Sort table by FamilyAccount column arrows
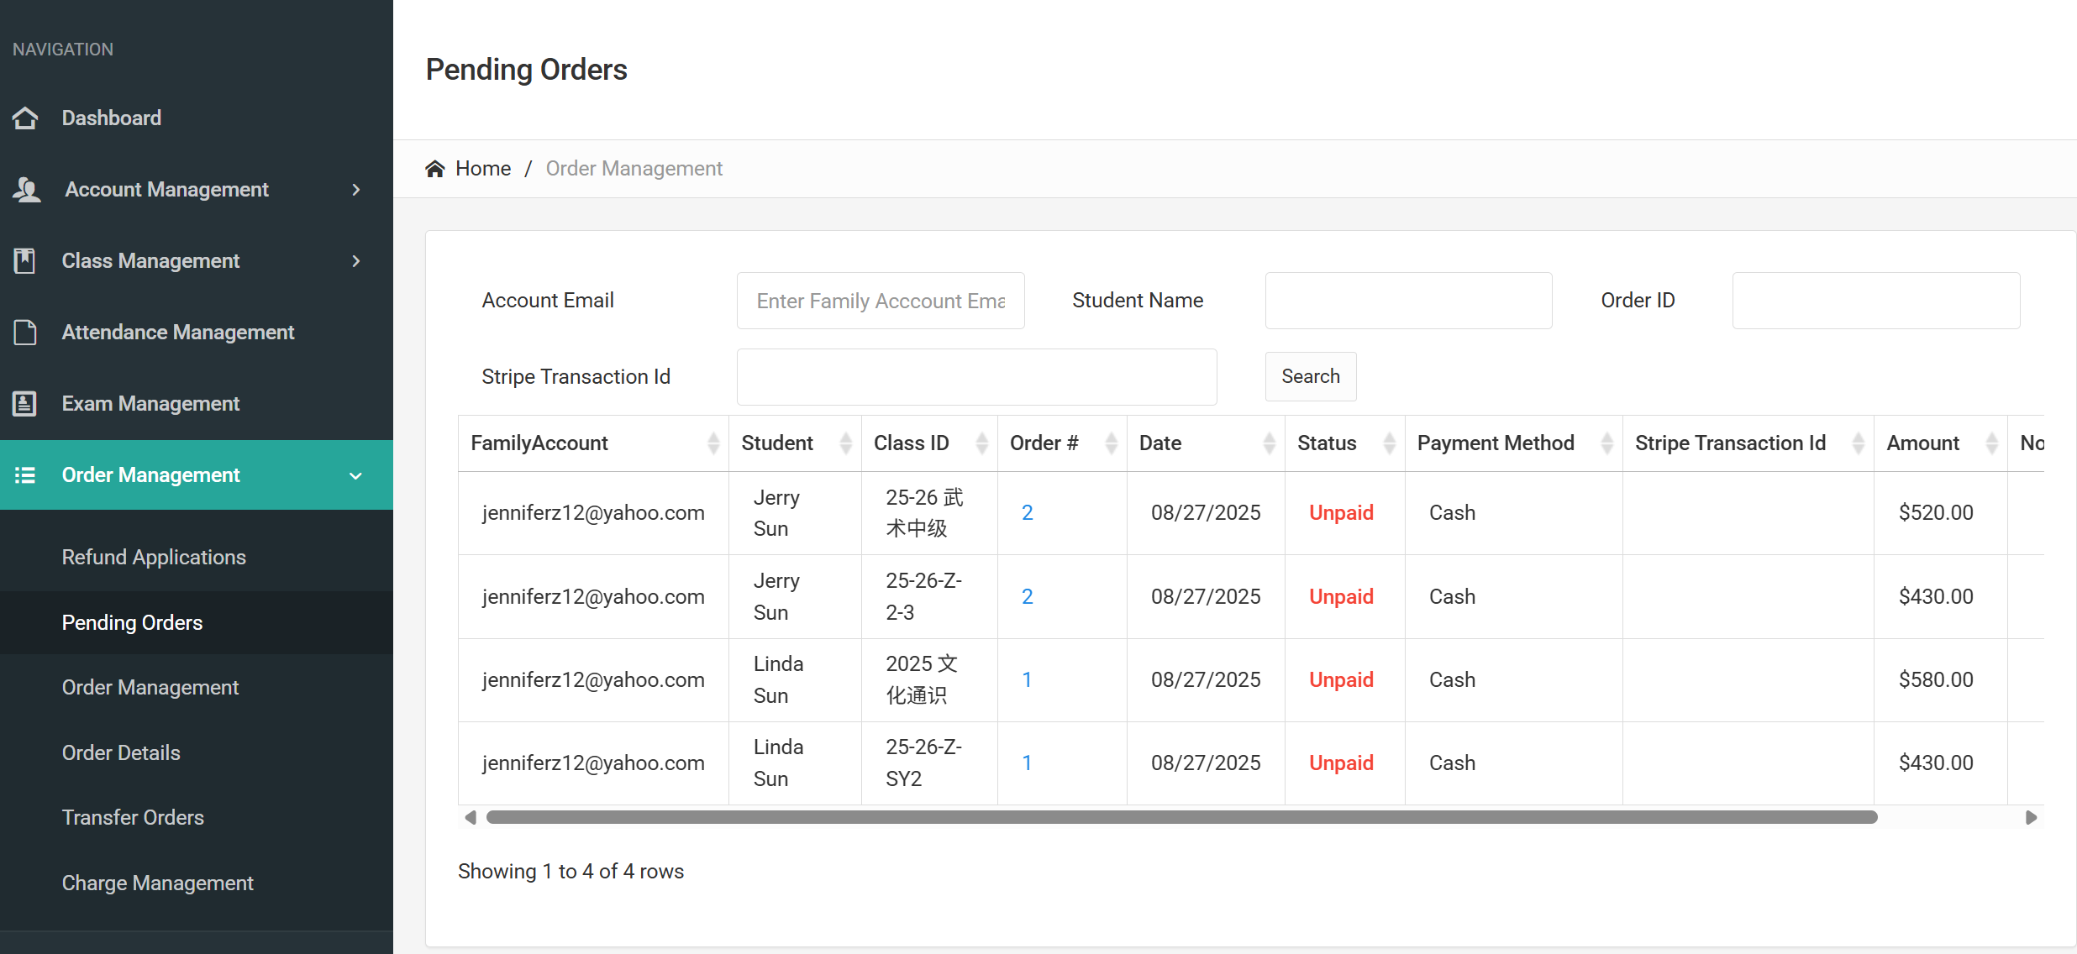This screenshot has height=954, width=2077. (712, 443)
